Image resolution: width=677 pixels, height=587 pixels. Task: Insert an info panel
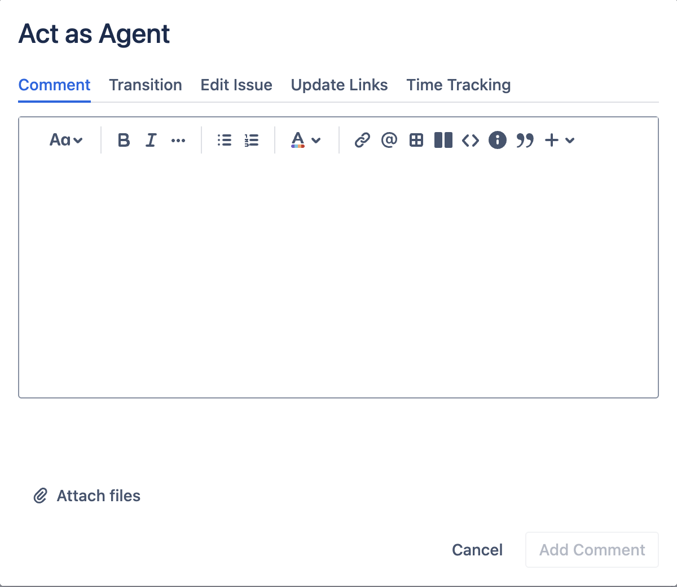coord(498,140)
